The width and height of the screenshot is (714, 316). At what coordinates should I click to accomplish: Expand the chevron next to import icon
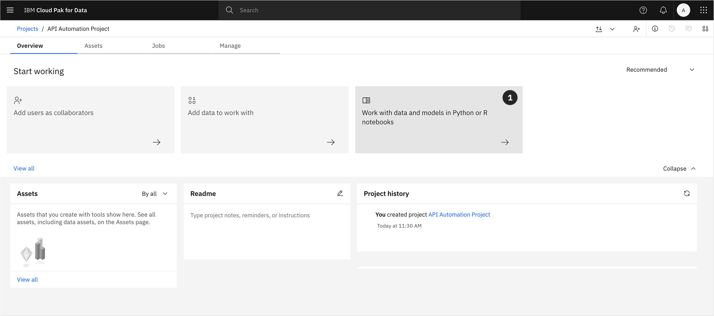pos(612,29)
